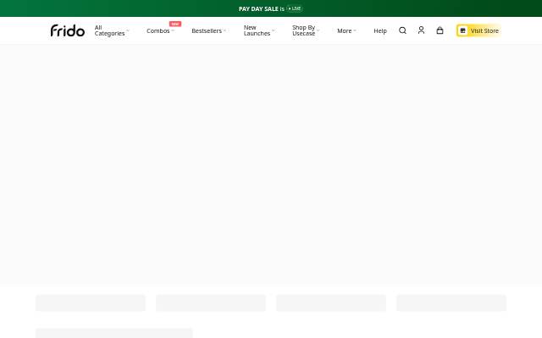Expand the Combos menu chevron
Screen dimensions: 542x338
point(173,30)
